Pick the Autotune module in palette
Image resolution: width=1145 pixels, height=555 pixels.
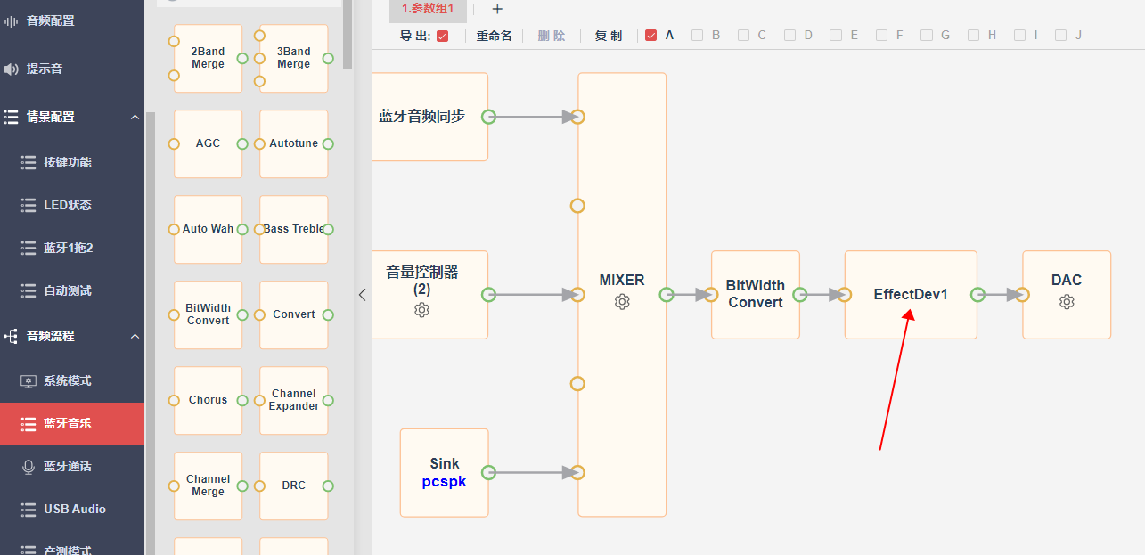[294, 143]
